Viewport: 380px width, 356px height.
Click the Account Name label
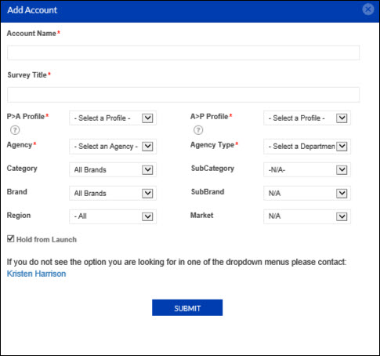(31, 34)
